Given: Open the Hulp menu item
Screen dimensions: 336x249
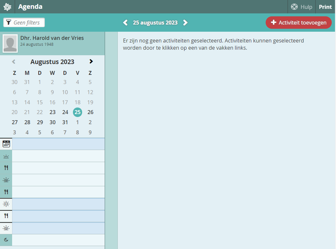Looking at the screenshot, I should click(302, 7).
